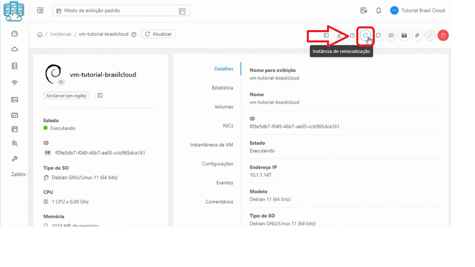Delete the instance using red trash icon
The height and width of the screenshot is (267, 475).
point(442,35)
